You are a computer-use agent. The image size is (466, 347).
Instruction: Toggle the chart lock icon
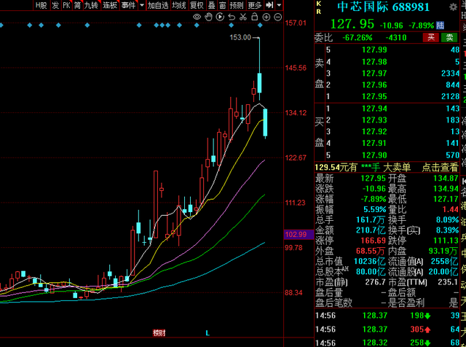point(254,17)
